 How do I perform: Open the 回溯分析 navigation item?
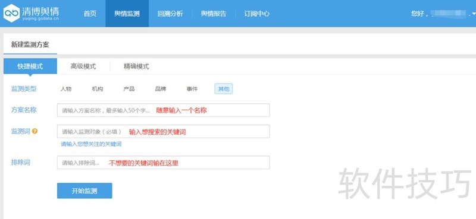tap(170, 14)
